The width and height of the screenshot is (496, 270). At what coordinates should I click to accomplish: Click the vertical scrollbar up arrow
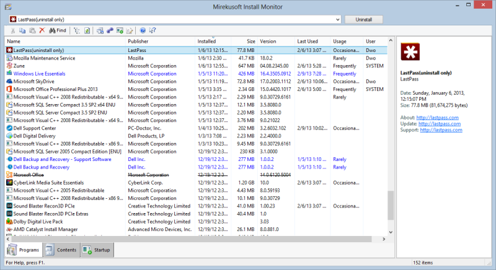click(391, 40)
